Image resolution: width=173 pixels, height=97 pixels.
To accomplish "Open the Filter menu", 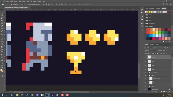I will click(28, 1).
